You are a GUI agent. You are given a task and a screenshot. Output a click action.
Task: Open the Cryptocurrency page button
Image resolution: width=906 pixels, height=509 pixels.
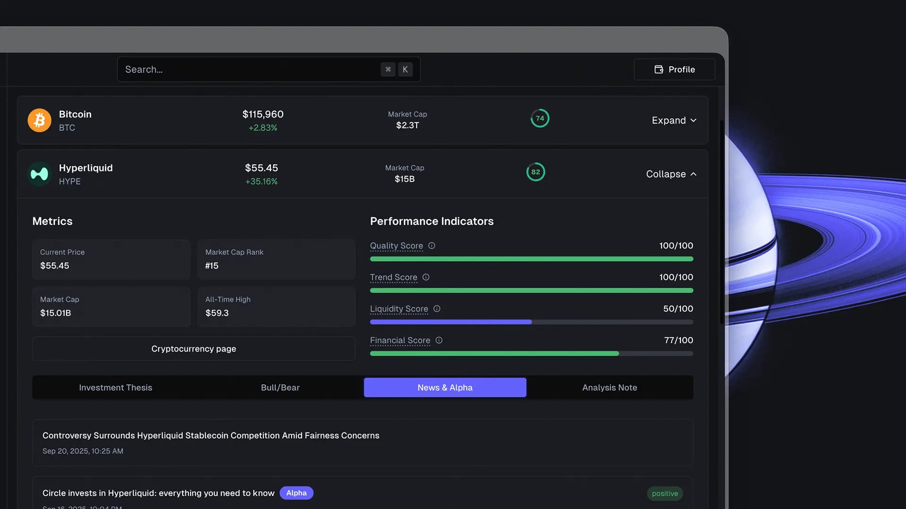coord(193,349)
